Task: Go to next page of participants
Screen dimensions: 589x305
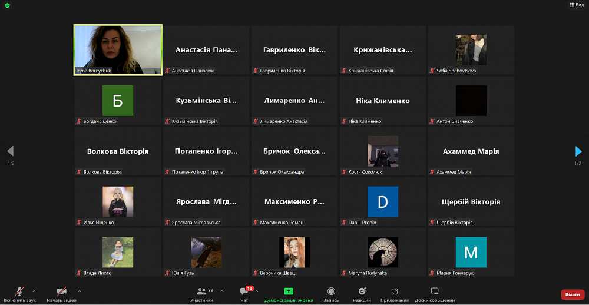Action: 578,151
